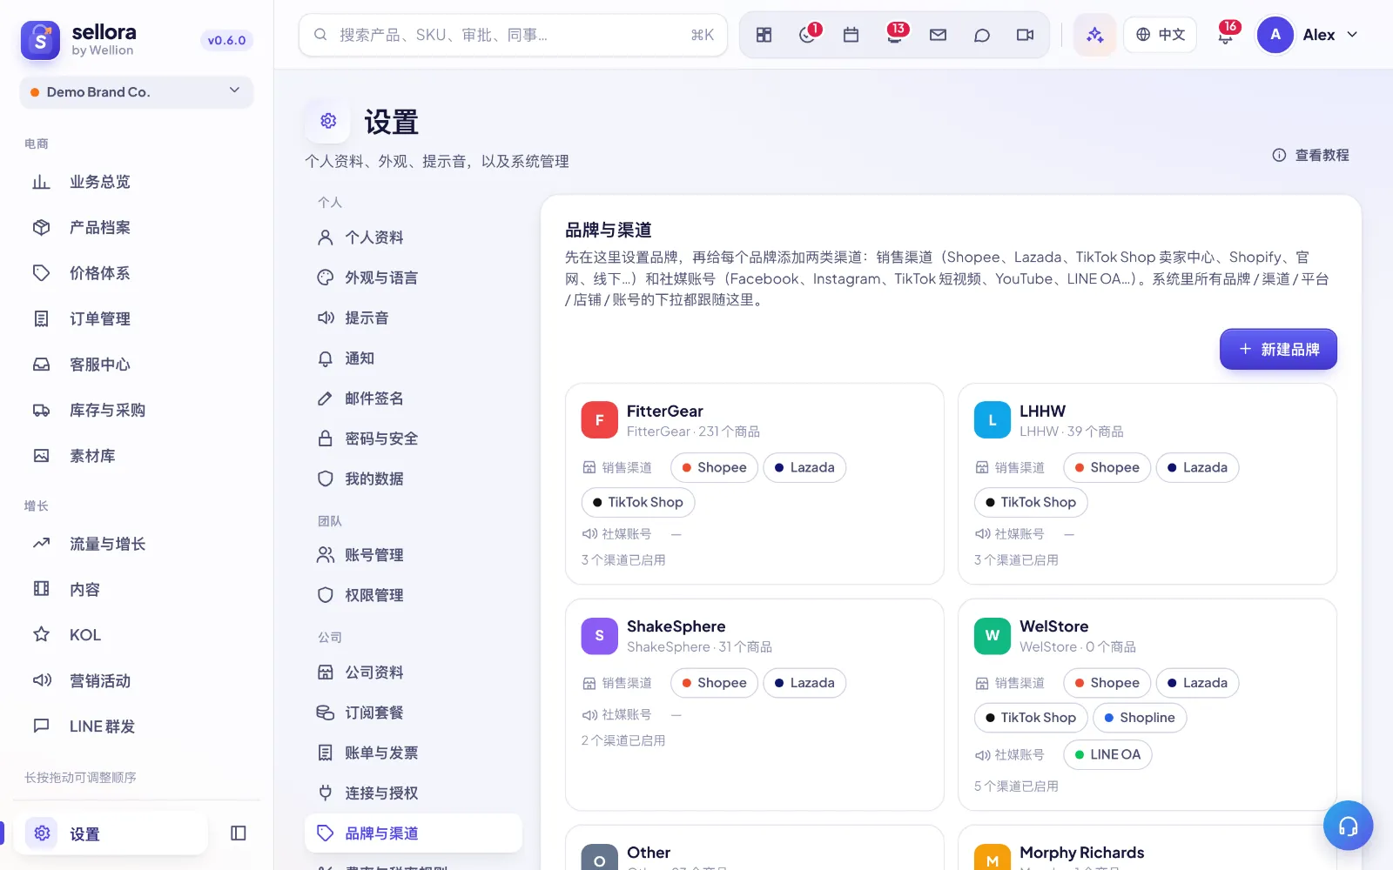Open the AI sparkle assistant button
The image size is (1393, 870).
coord(1094,35)
